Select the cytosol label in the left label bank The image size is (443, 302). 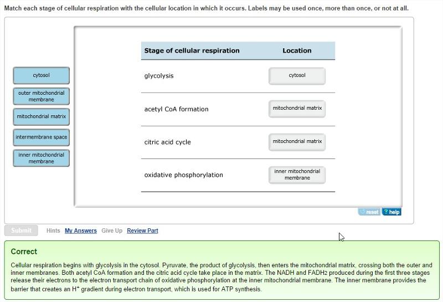[41, 75]
